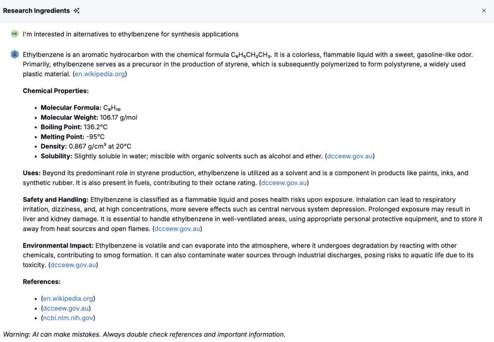This screenshot has width=494, height=342.
Task: Close the Research Ingredients panel
Action: click(484, 11)
